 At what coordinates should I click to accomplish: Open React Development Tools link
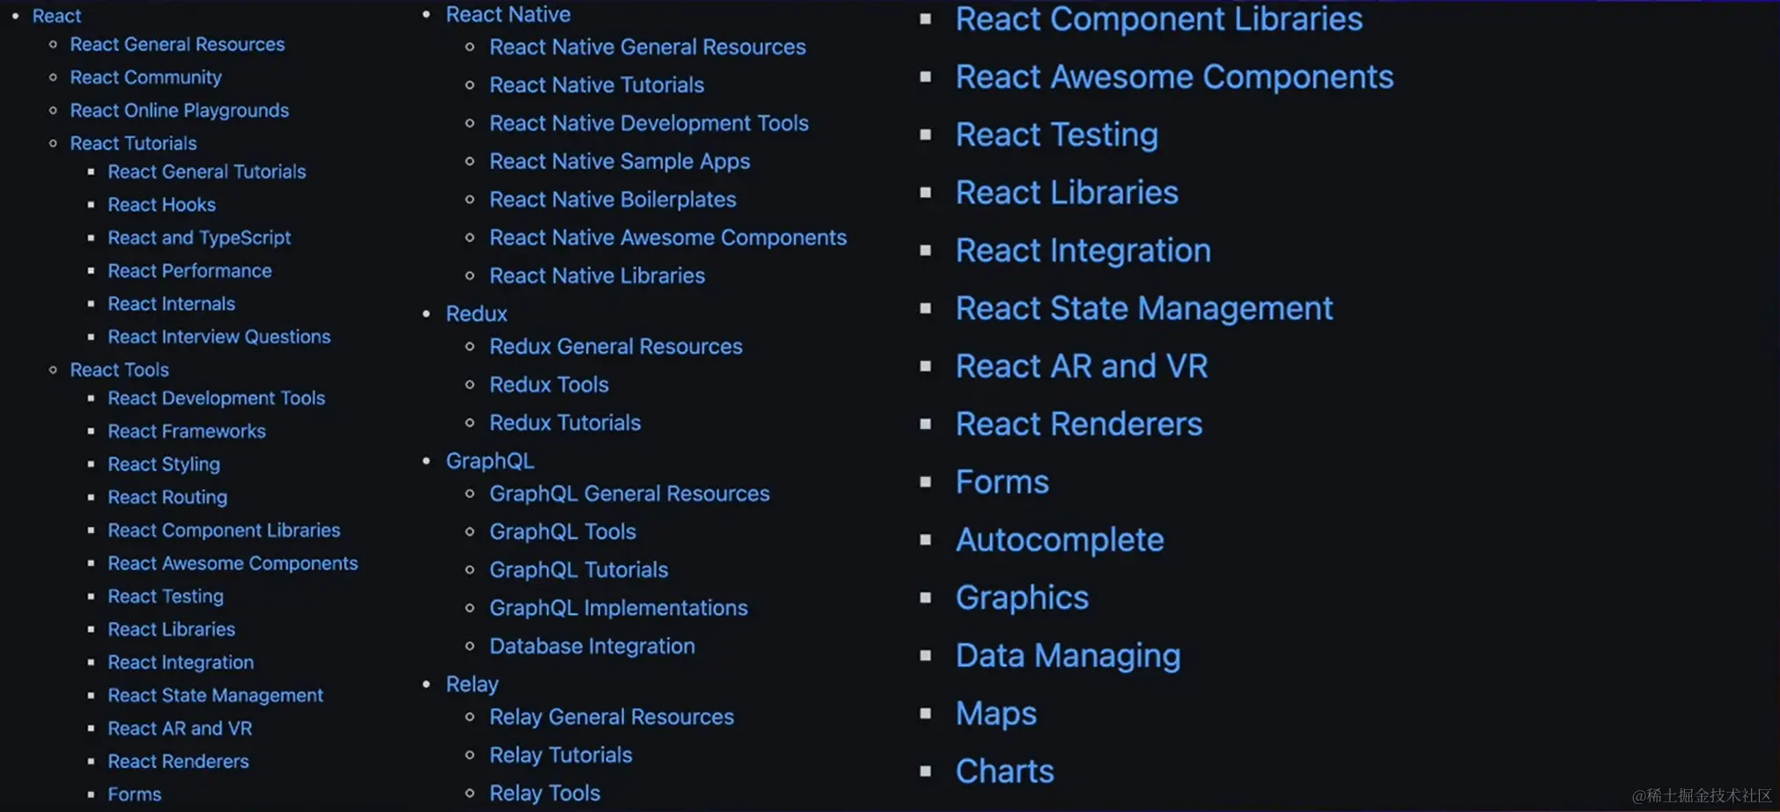click(x=217, y=399)
